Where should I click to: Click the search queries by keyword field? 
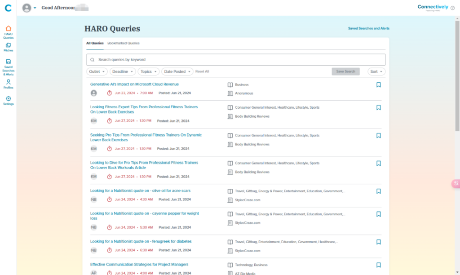coord(236,60)
